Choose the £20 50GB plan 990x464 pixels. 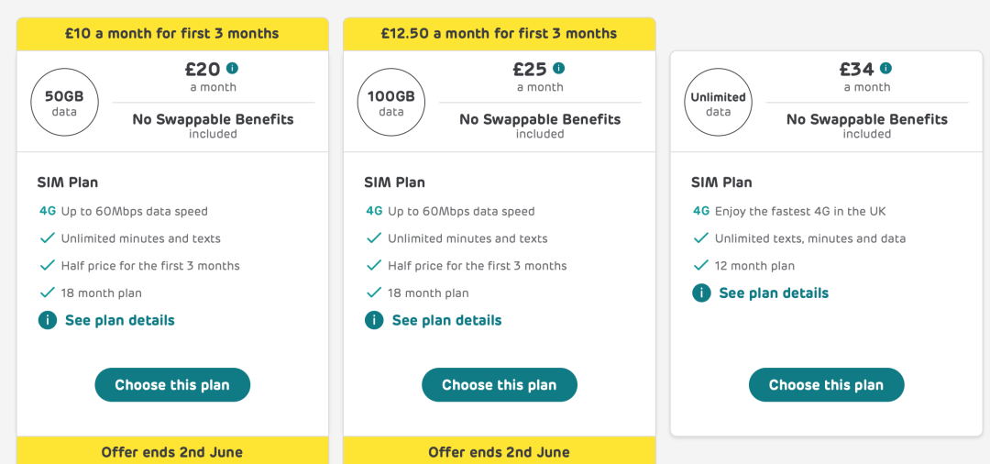172,385
